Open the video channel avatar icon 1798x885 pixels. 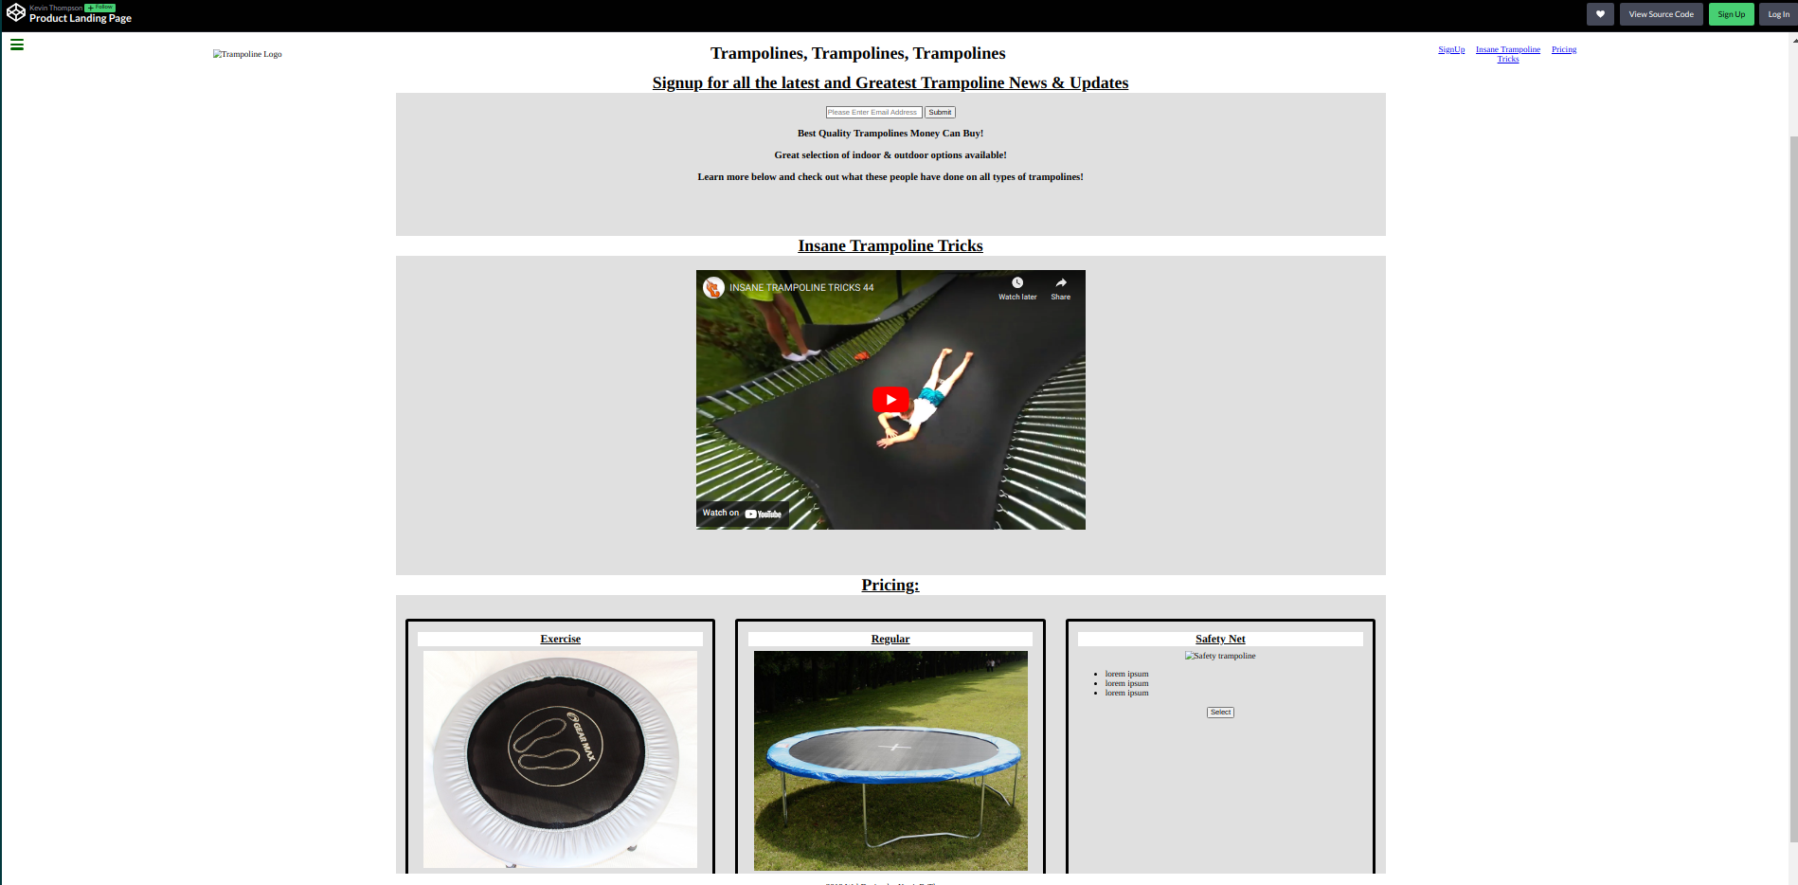(713, 287)
